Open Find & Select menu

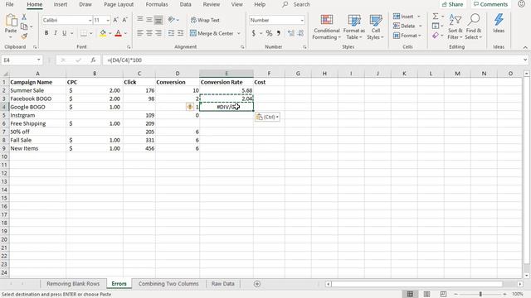coord(474,27)
